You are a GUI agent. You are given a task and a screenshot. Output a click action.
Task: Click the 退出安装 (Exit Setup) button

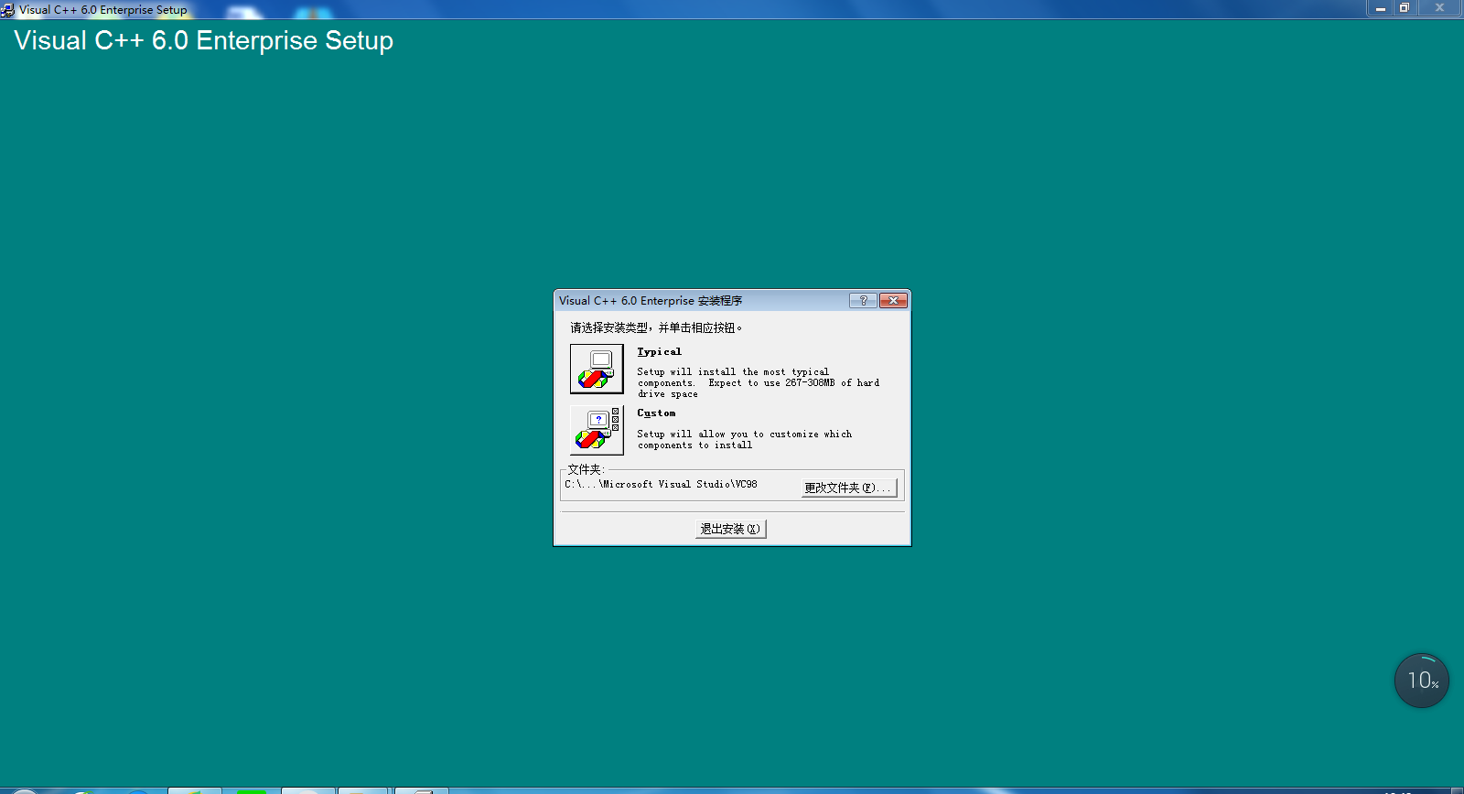pos(730,529)
